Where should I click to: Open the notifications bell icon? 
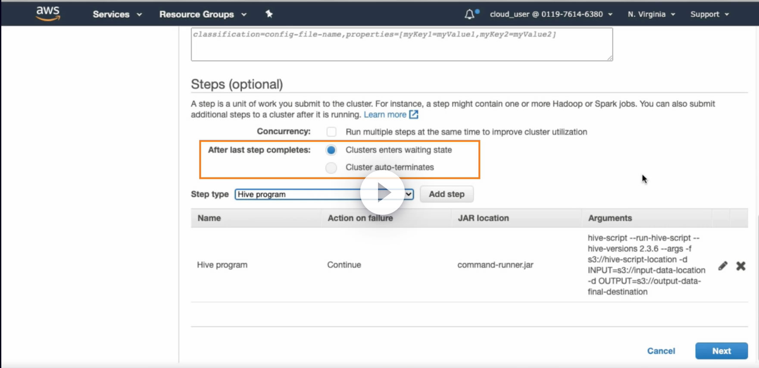coord(469,15)
